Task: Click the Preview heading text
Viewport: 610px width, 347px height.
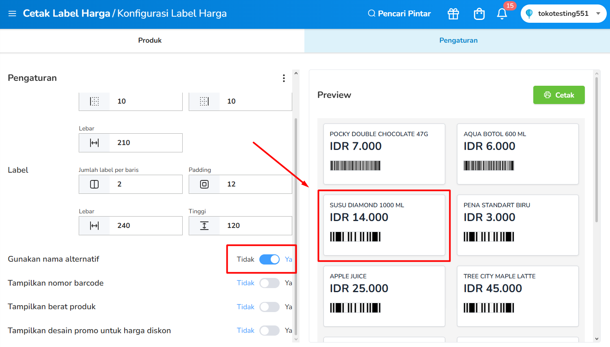Action: 334,95
